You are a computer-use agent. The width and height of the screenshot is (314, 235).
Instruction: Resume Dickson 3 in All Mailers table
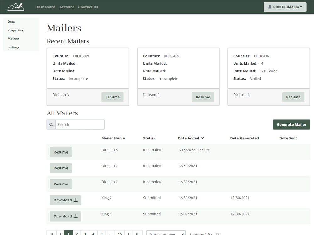[x=61, y=152]
